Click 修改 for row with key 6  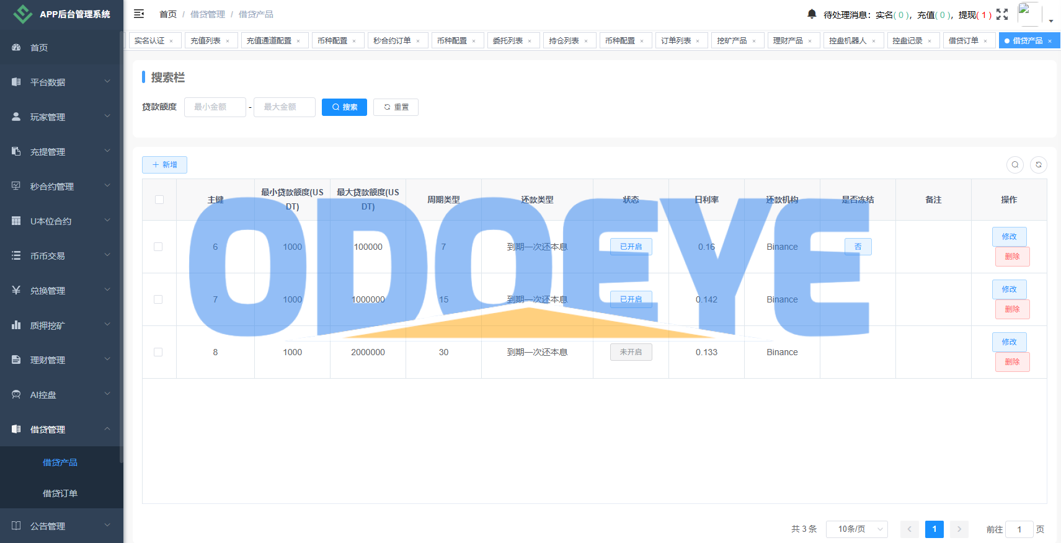point(1009,237)
